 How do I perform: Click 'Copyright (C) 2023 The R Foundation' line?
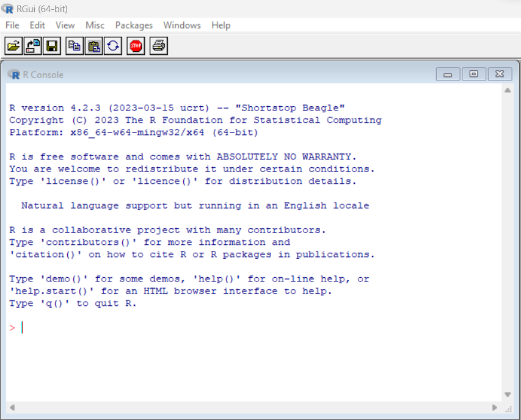click(x=195, y=120)
